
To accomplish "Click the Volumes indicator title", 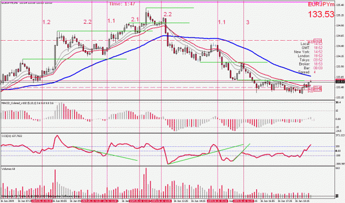I will click(x=8, y=169).
